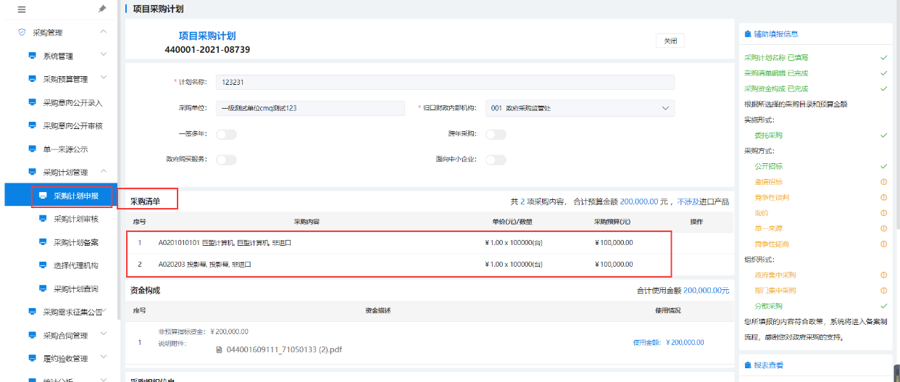Collapse the 采购计划管理 menu group
Image resolution: width=900 pixels, height=382 pixels.
104,172
